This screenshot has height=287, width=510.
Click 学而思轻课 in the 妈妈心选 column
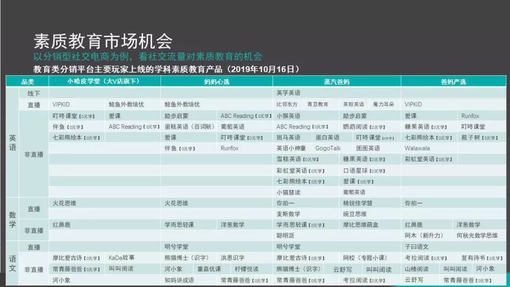(179, 225)
